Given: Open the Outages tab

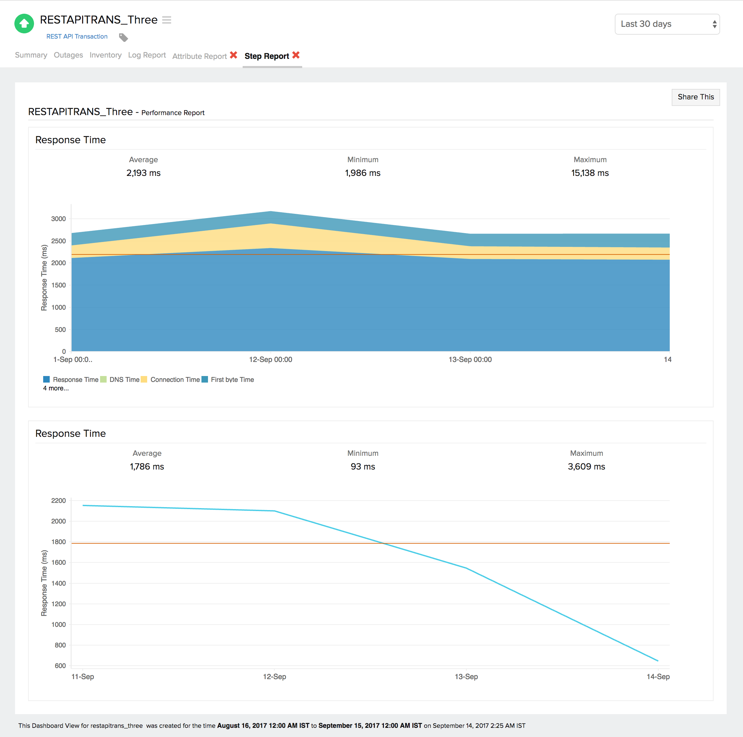Looking at the screenshot, I should click(x=68, y=55).
